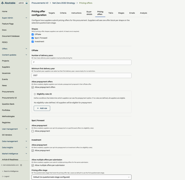Switch to the Targets tab
This screenshot has height=180, width=185.
pos(51,13)
